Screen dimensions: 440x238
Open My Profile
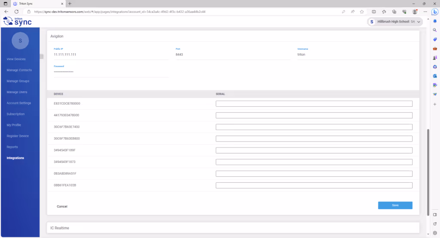click(14, 125)
